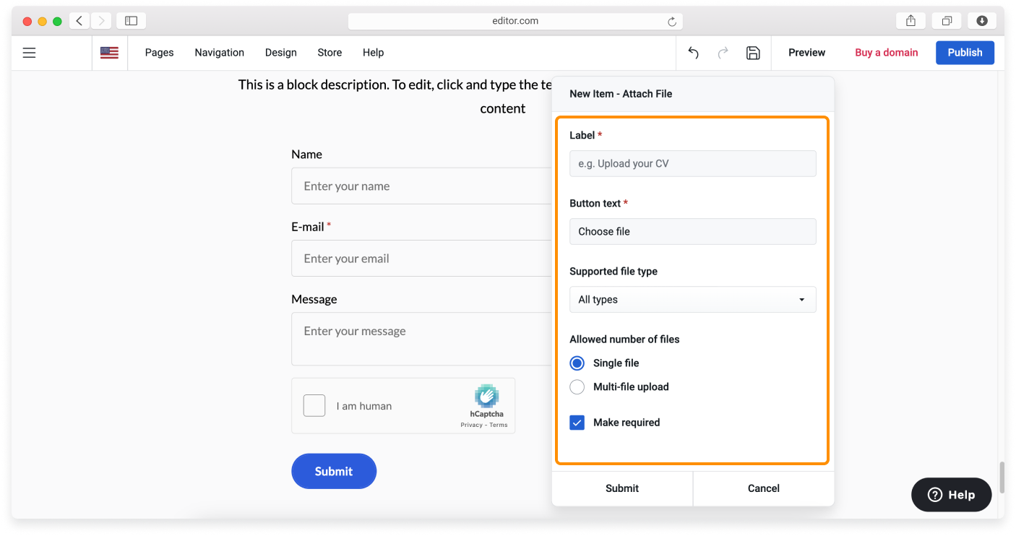Click the page vertical scrollbar thumb
Screen dimensions: 1016x536
1002,477
